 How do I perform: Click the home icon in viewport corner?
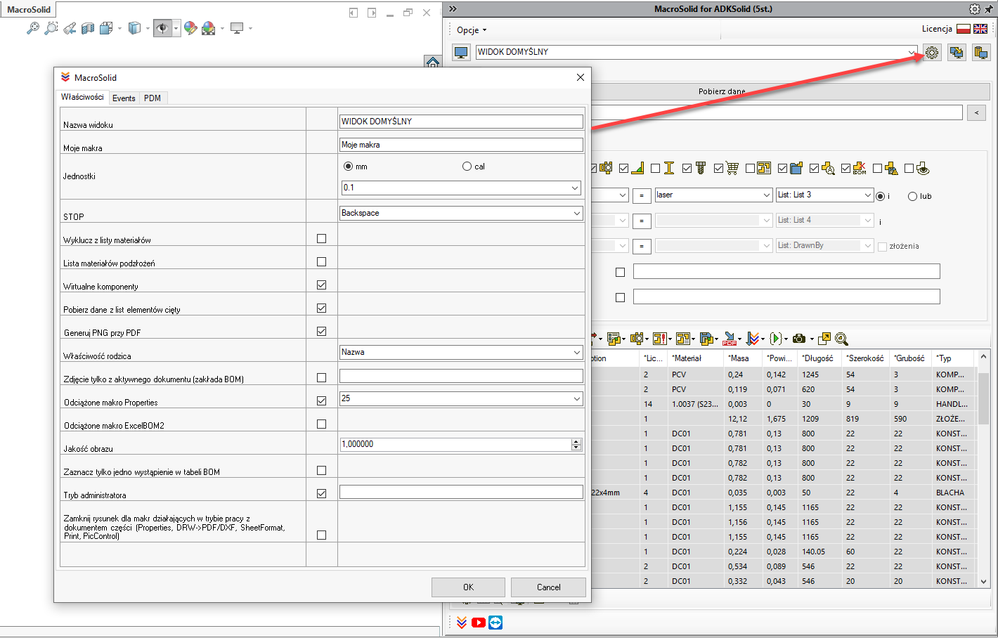point(433,62)
